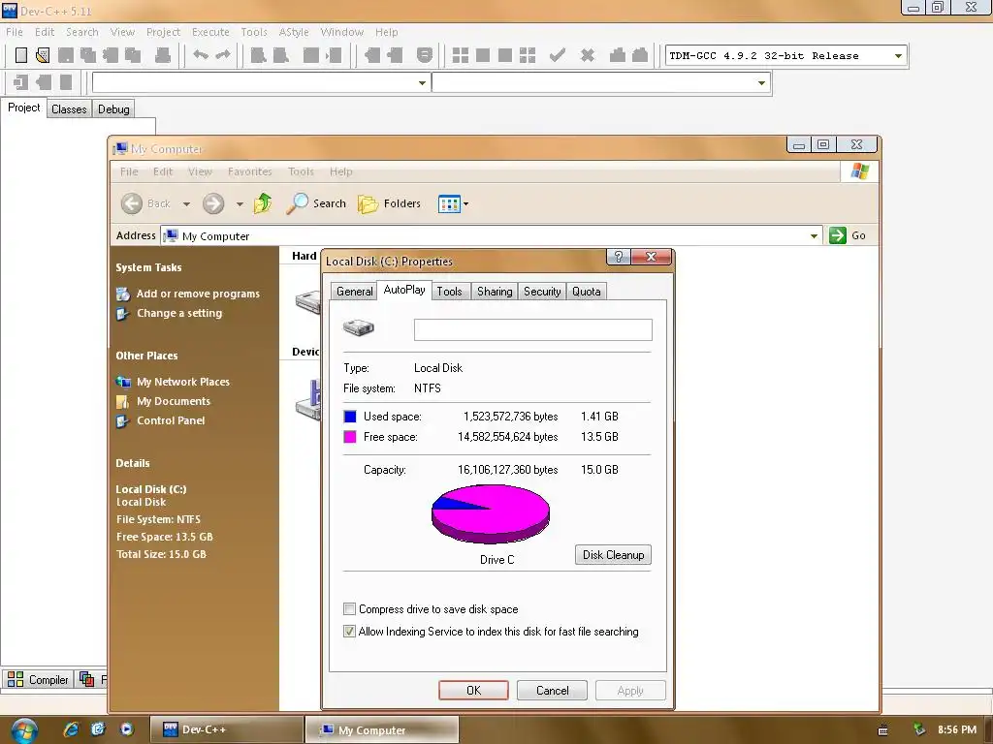Open the Search pane in My Computer
The height and width of the screenshot is (744, 993).
pyautogui.click(x=316, y=203)
